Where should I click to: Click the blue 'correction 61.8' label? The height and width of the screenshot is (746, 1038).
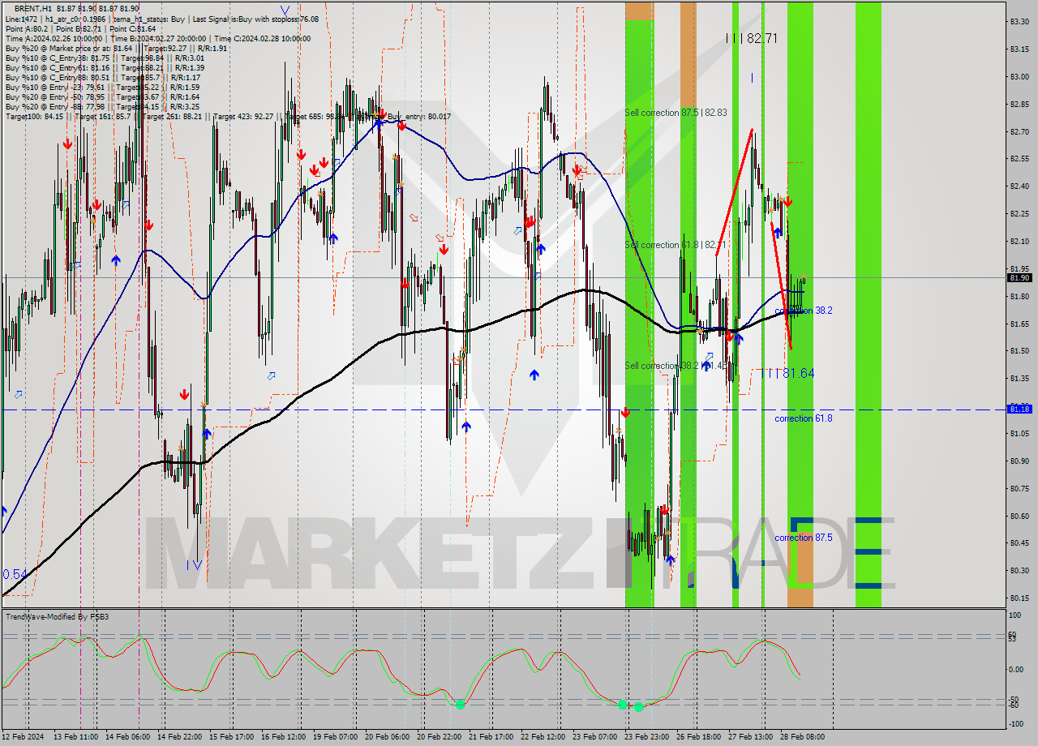tap(803, 418)
